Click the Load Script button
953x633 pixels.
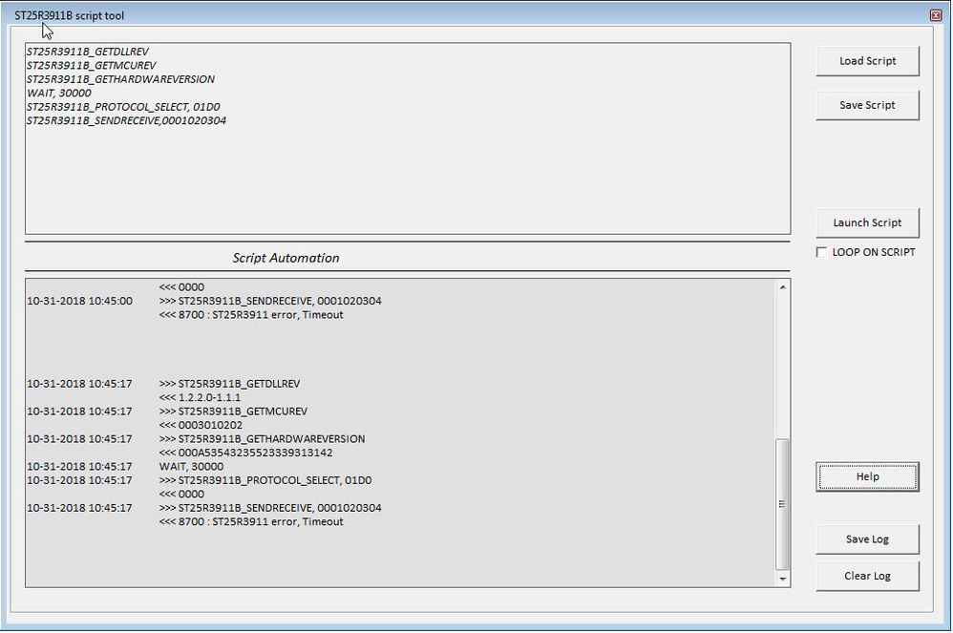point(867,61)
